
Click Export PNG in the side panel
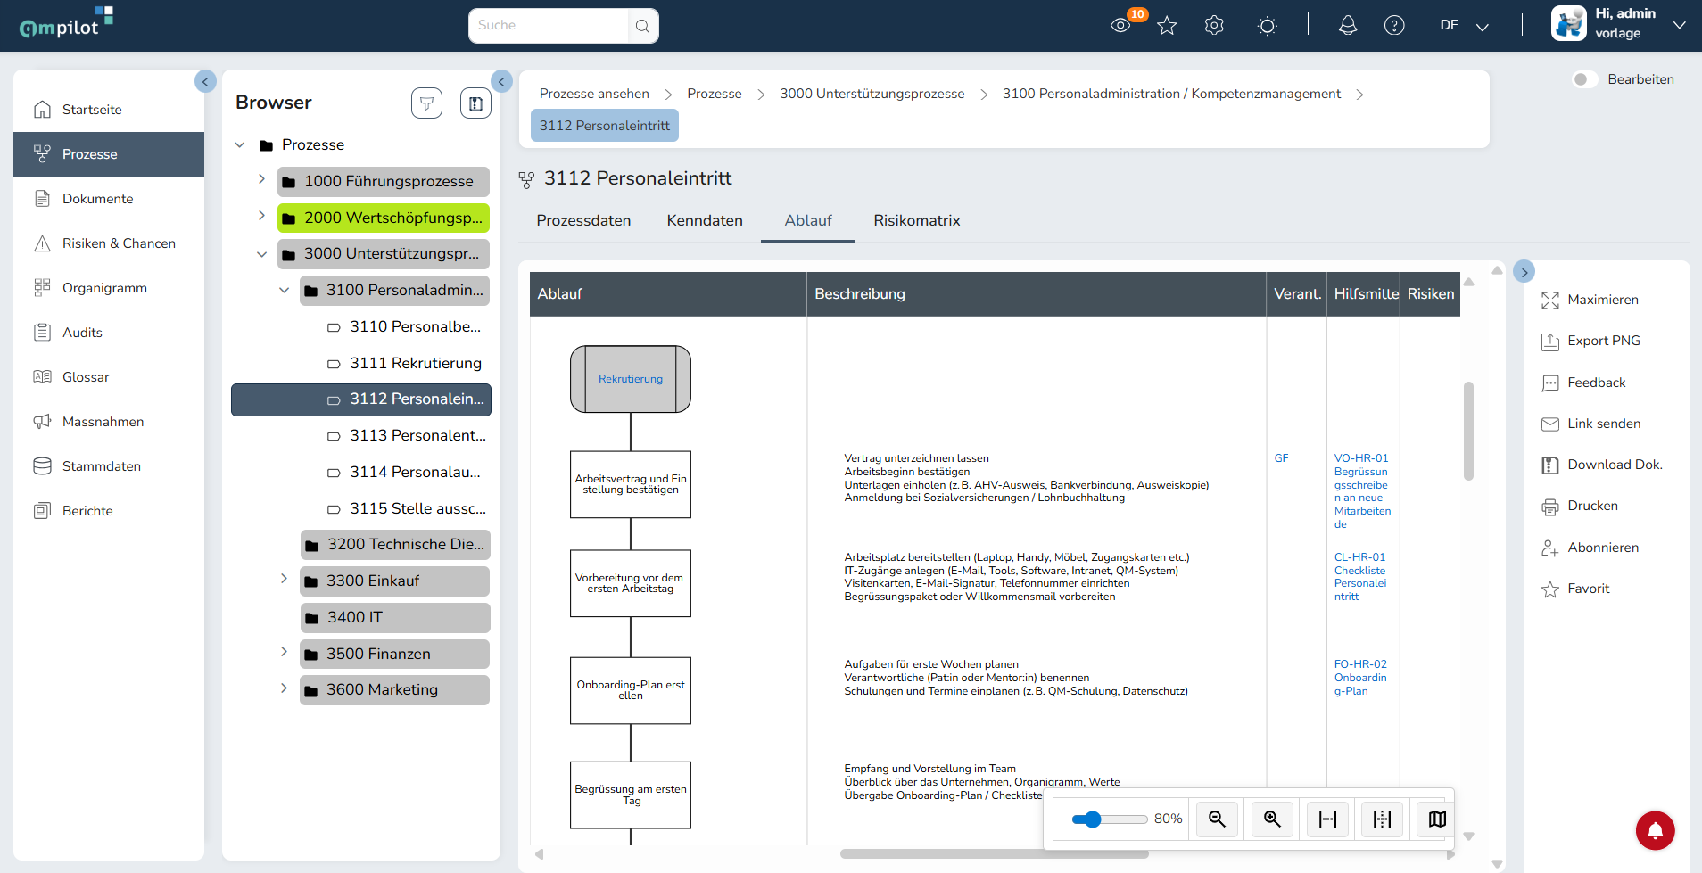1603,341
